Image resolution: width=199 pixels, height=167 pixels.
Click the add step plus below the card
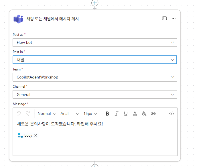(95, 166)
